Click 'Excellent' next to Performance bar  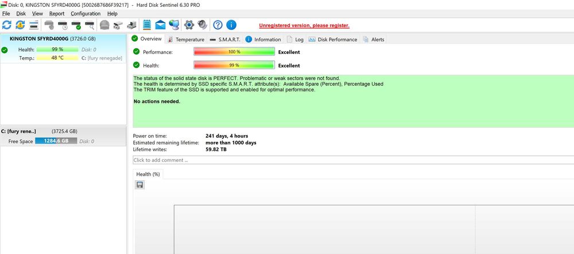coord(289,52)
